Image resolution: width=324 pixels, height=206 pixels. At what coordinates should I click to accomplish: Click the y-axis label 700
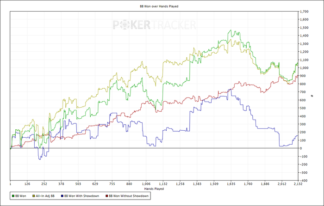click(x=303, y=92)
